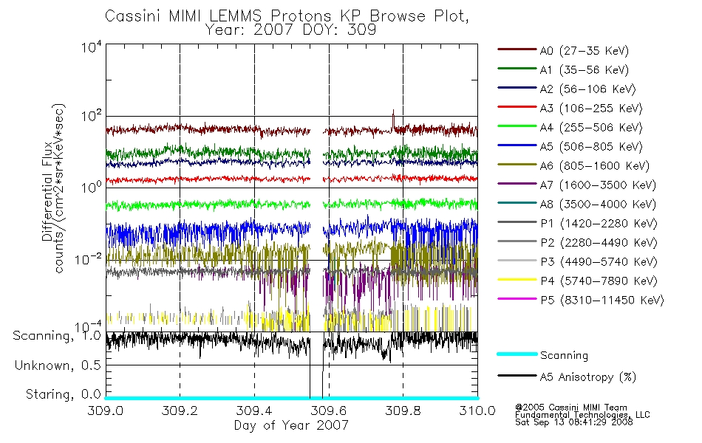Click the A3 (106-255 KeV) legend label
Image resolution: width=702 pixels, height=443 pixels.
[591, 109]
